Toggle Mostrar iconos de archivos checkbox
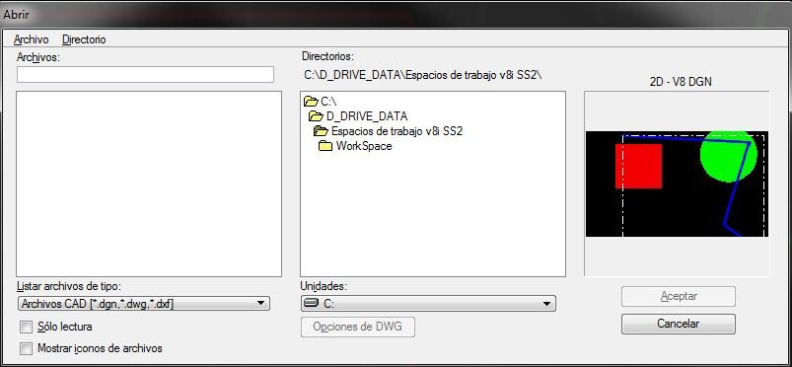 [26, 348]
